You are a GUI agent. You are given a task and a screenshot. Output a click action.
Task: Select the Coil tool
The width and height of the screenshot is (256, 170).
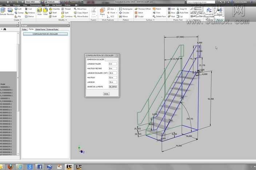(x=28, y=9)
